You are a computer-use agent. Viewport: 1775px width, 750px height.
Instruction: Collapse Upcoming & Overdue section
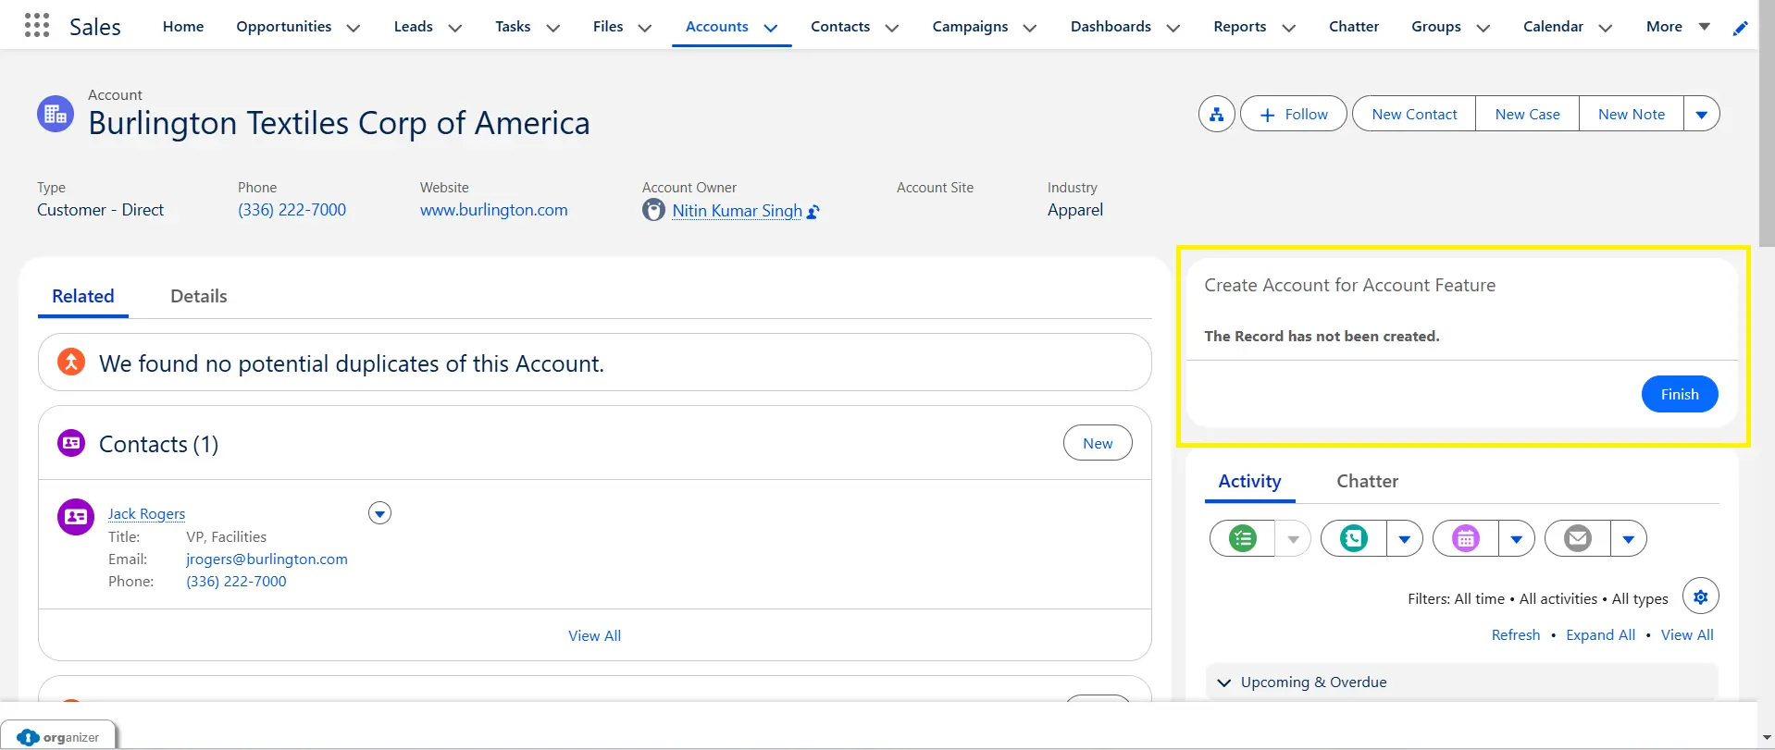point(1224,682)
